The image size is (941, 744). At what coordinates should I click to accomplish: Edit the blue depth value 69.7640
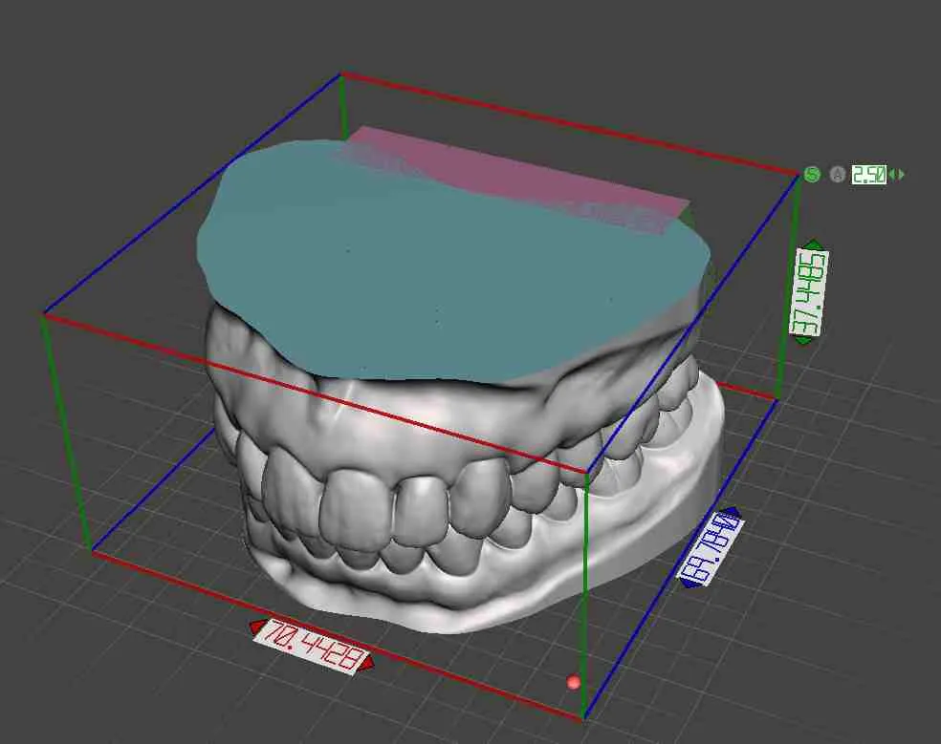click(x=711, y=548)
